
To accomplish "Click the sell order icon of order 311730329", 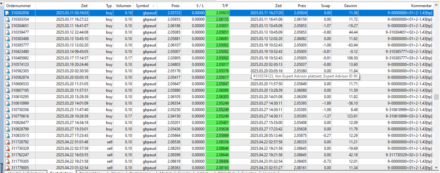I will [x=7, y=148].
